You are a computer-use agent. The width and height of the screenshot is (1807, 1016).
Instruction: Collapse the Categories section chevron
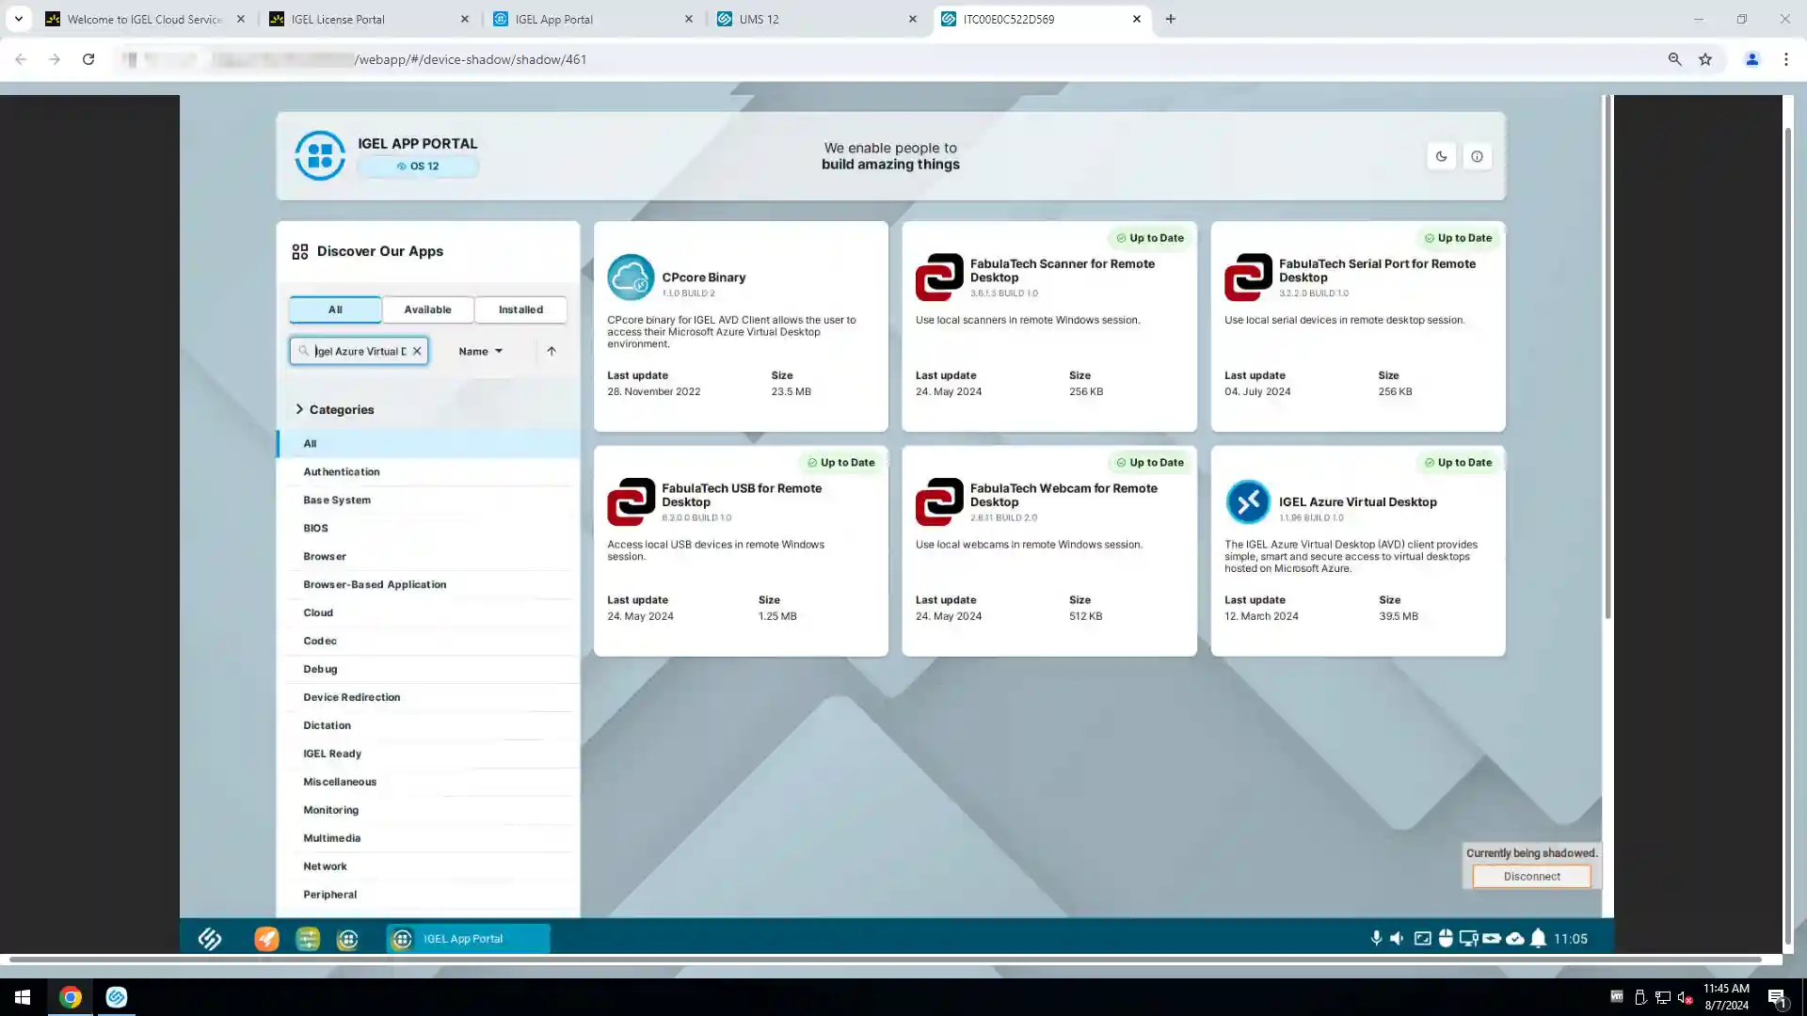[x=299, y=409]
